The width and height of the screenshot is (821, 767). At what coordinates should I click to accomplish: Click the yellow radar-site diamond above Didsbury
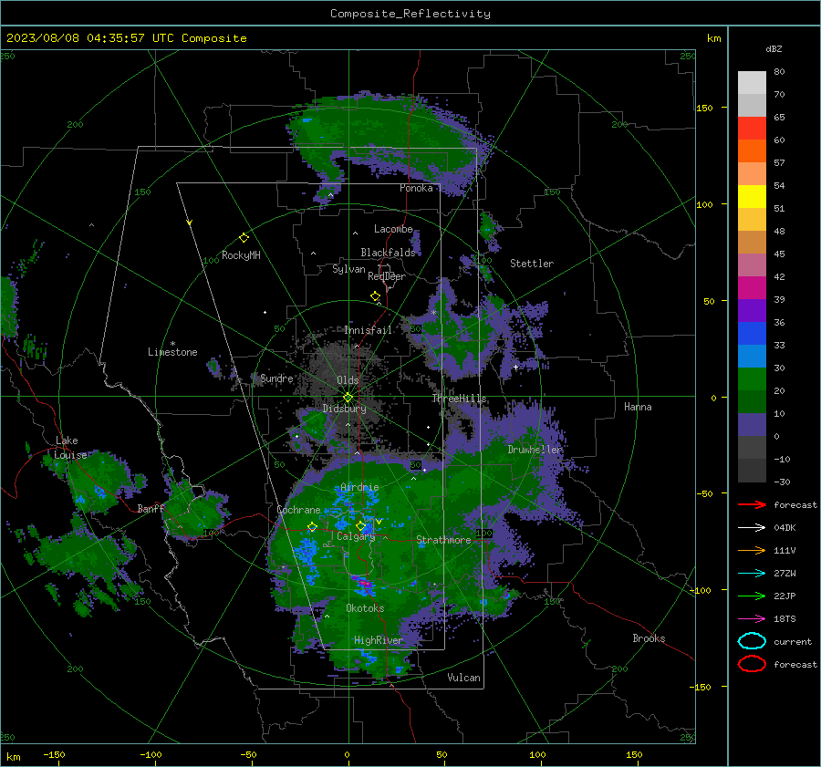[348, 398]
